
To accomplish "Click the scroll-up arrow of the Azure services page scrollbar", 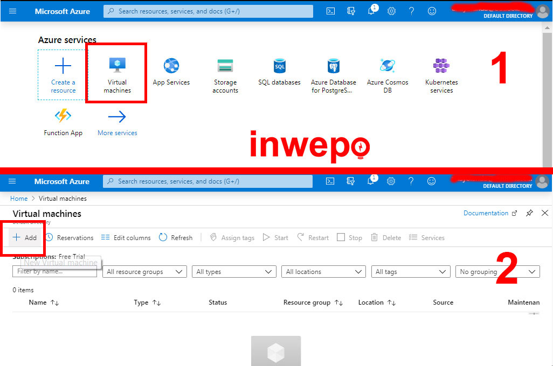I will coord(547,27).
